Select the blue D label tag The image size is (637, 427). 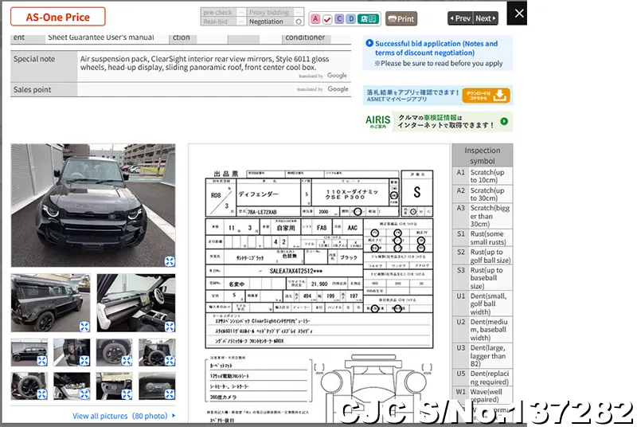coord(351,18)
